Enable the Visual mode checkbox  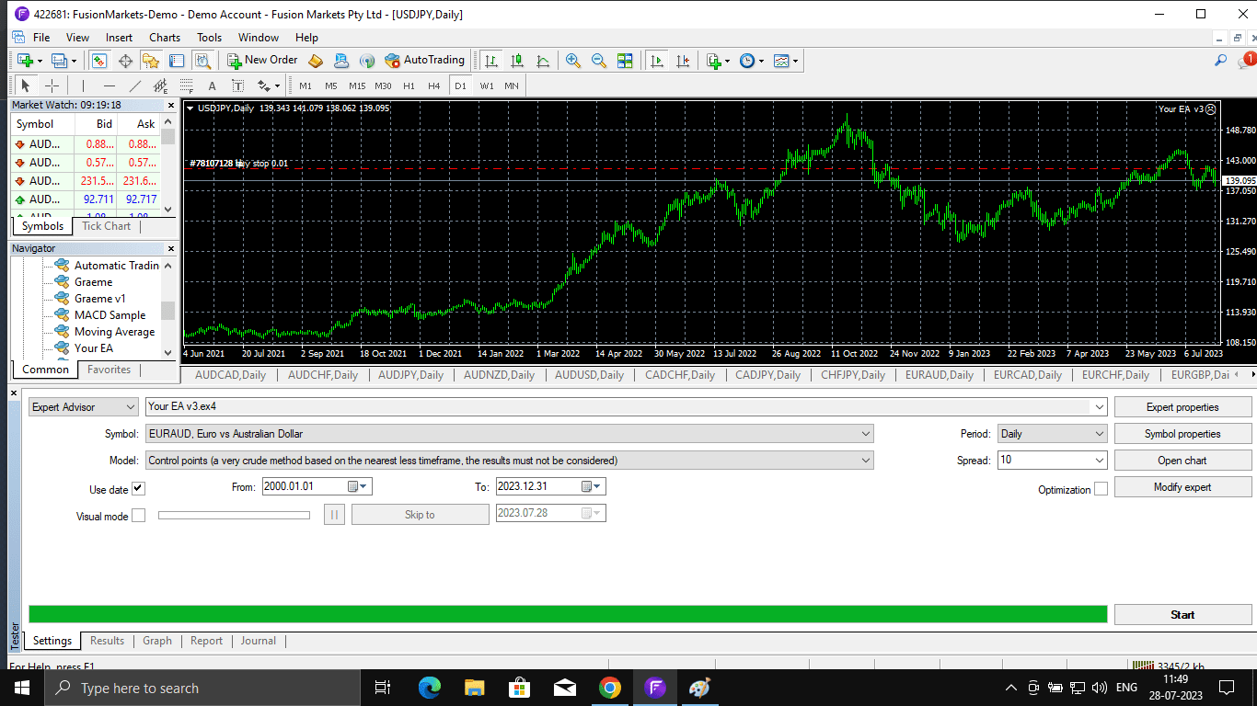138,516
